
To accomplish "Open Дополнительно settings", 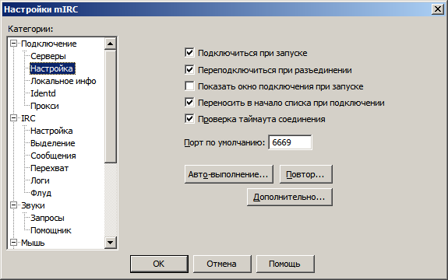I will coord(290,197).
